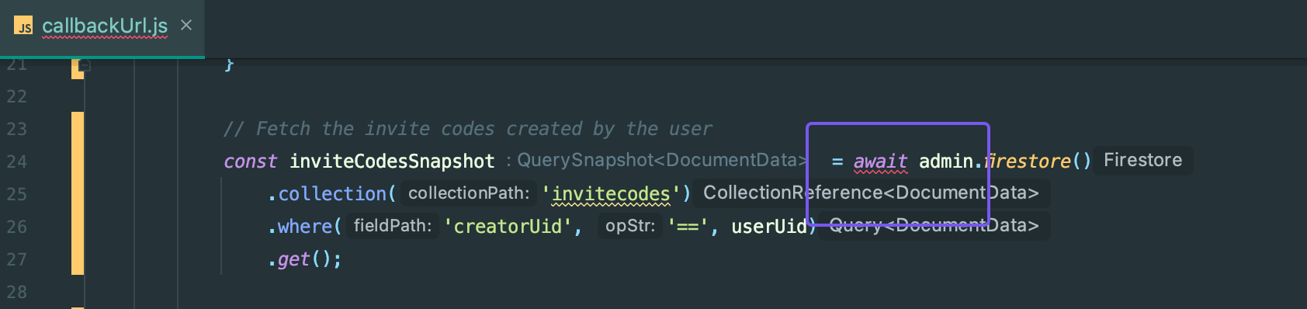This screenshot has width=1307, height=309.
Task: Place cursor on the inviteCodesSnapshot variable
Action: coord(392,161)
